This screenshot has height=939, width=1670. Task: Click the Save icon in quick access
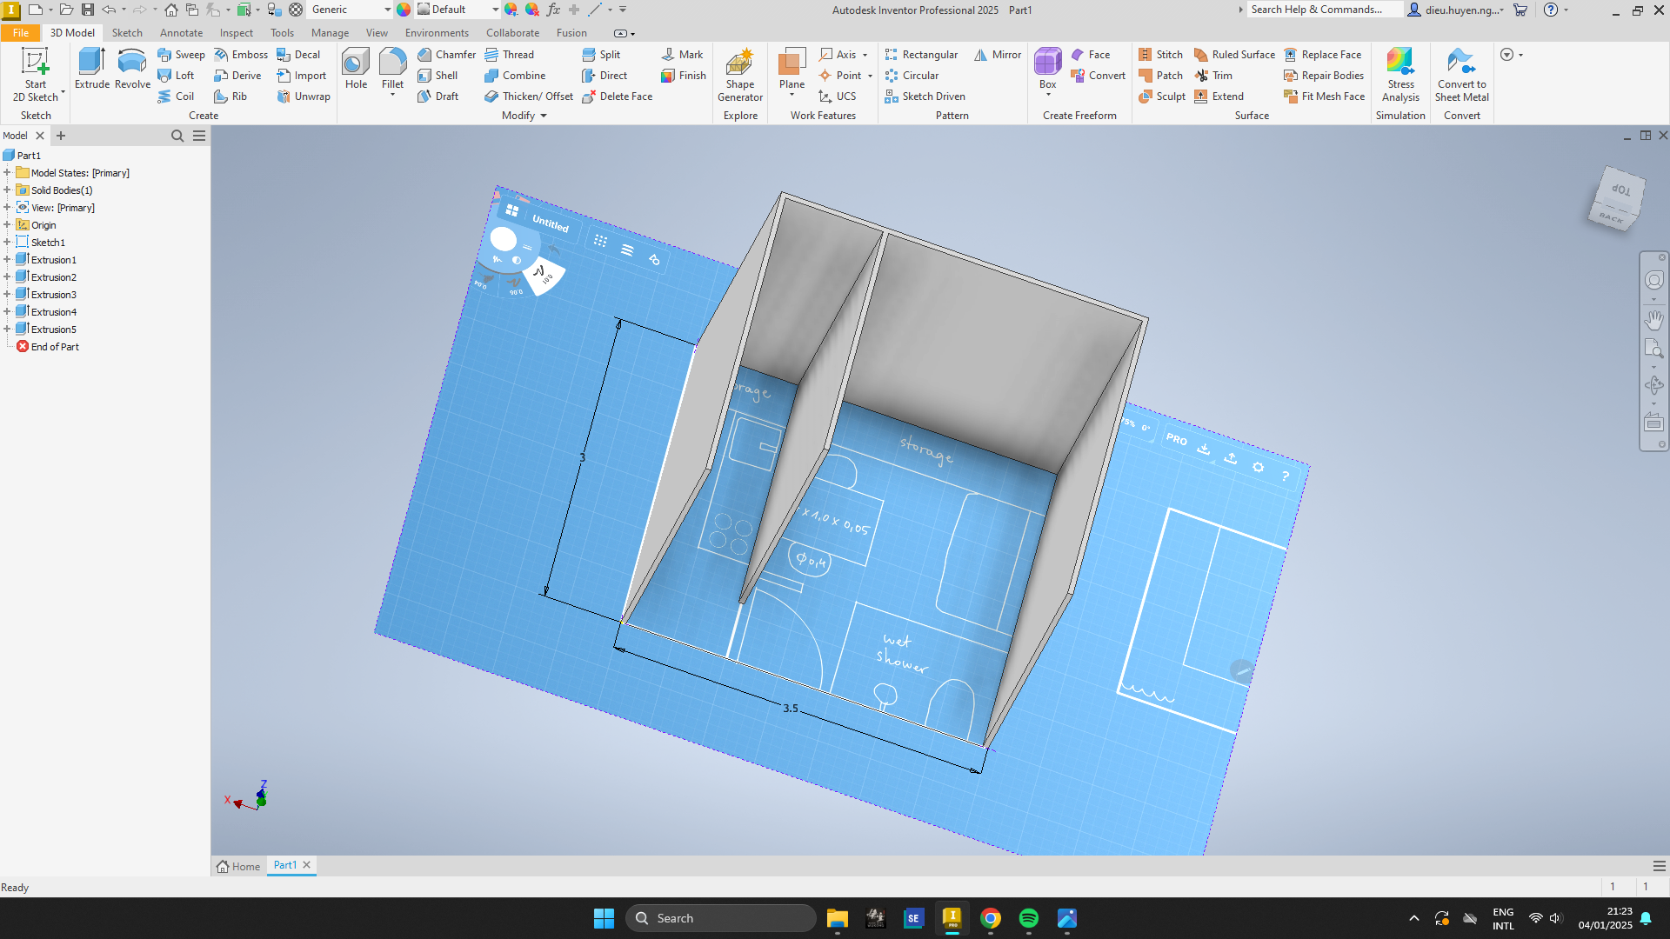point(87,10)
